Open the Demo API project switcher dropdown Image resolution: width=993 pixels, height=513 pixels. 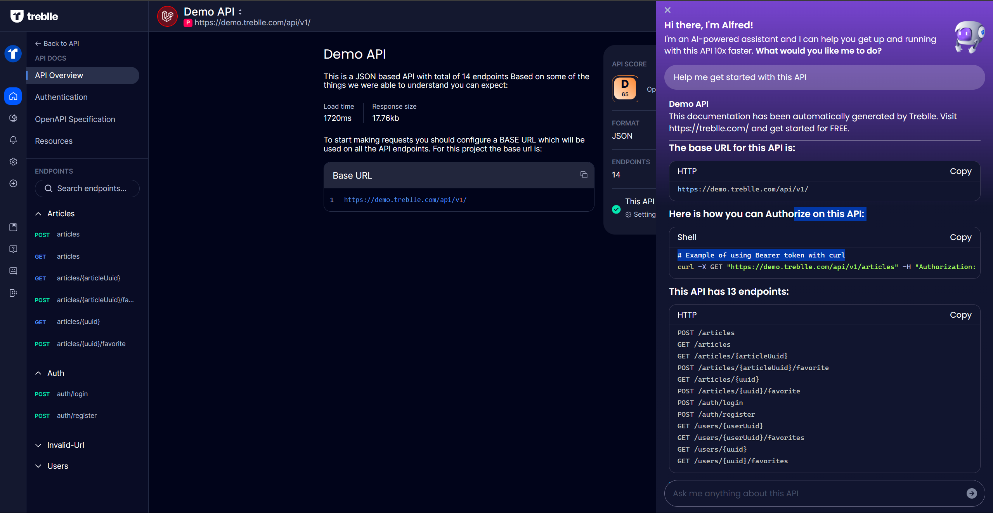240,12
